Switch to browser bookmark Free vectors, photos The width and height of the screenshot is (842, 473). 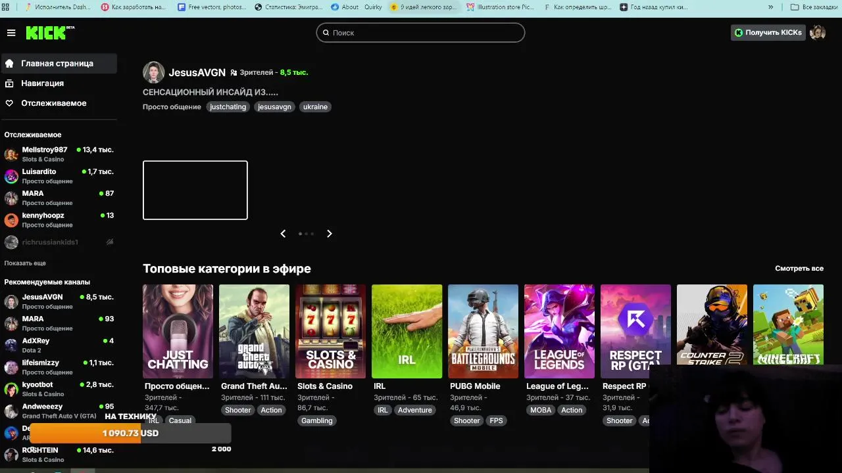point(212,7)
